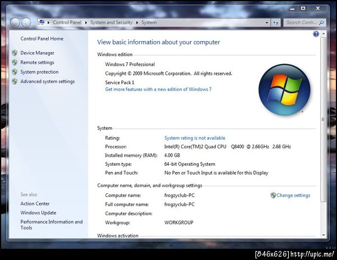Open Device Manager shield icon
The image size is (337, 260).
(x=15, y=53)
